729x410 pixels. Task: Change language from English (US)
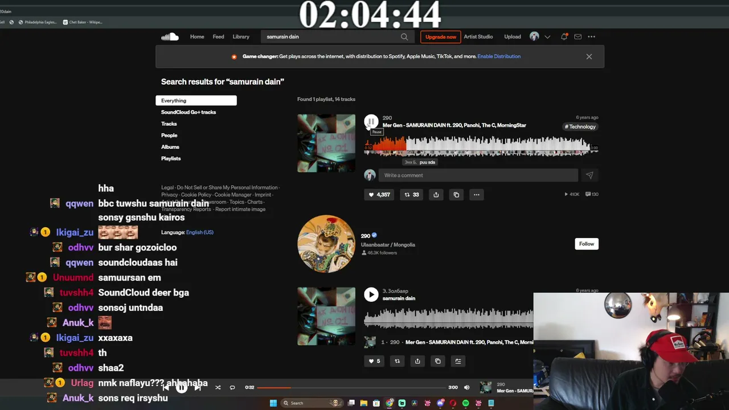(199, 232)
